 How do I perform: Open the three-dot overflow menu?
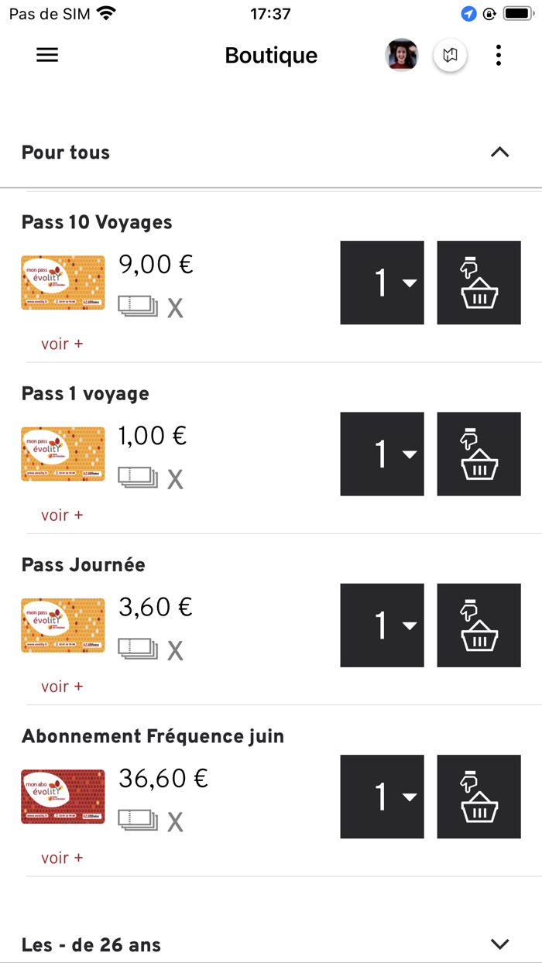(498, 54)
